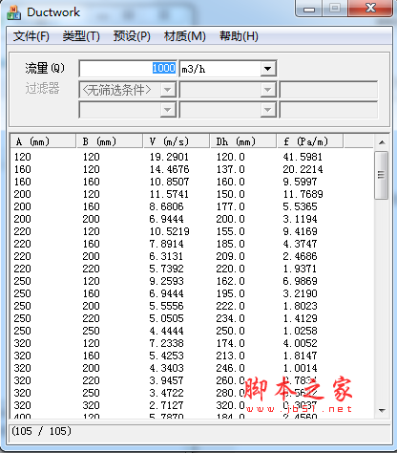Viewport: 397px width, 453px height.
Task: Click friction value 11.7689
Action: (303, 194)
